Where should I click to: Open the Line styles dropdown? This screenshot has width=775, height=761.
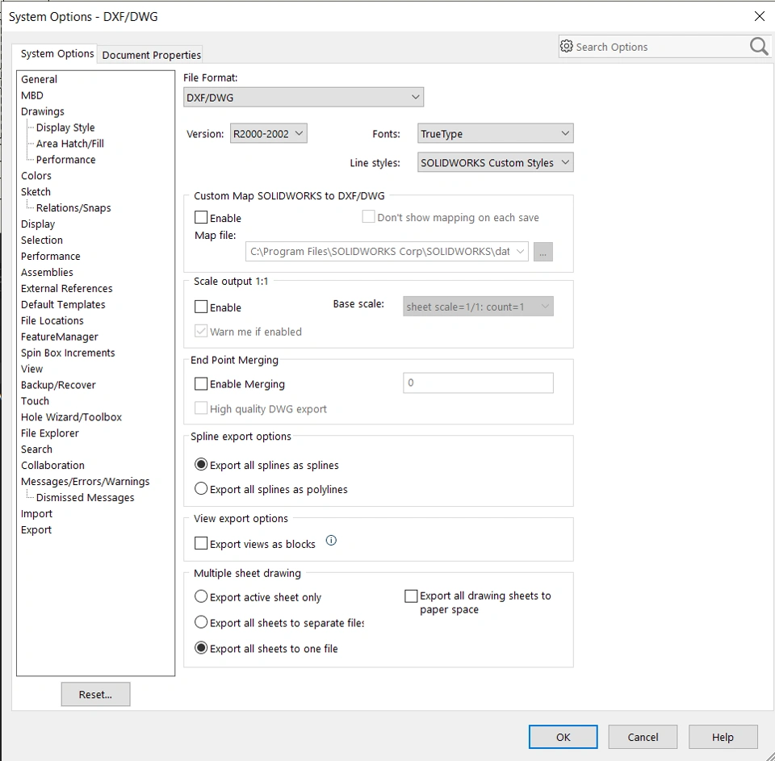point(495,162)
